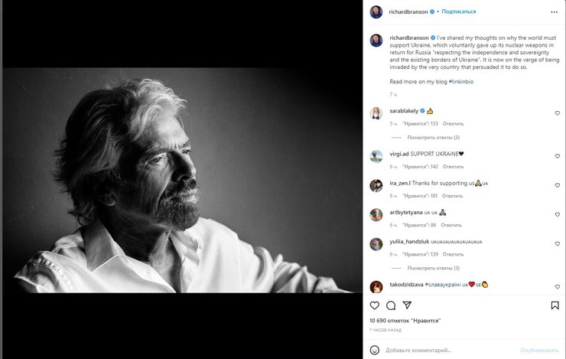Screen dimensions: 566x359
Task: Open the "10 690 отметок Нравится" likes list
Action: pyautogui.click(x=405, y=321)
